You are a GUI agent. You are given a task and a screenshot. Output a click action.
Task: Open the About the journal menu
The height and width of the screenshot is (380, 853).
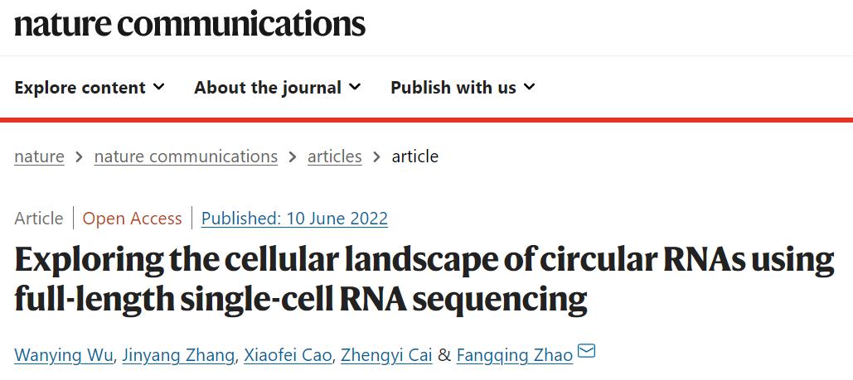(x=278, y=87)
